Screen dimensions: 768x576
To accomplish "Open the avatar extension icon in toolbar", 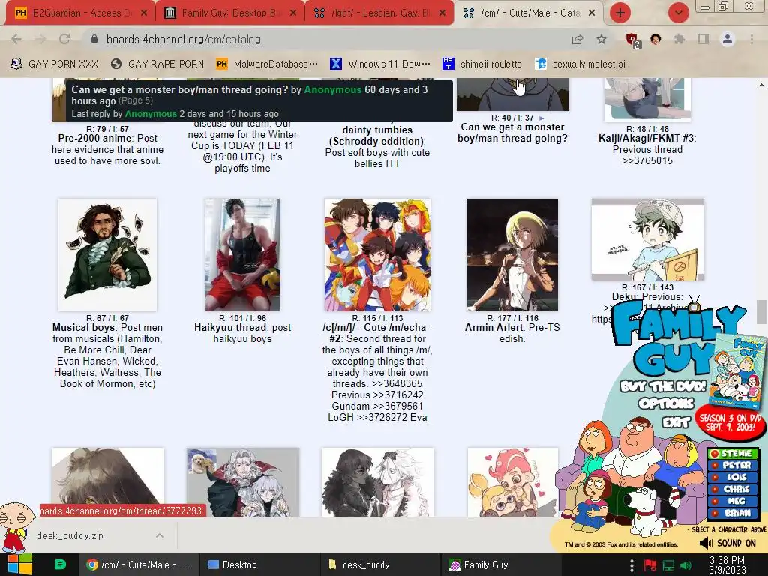I will 655,39.
